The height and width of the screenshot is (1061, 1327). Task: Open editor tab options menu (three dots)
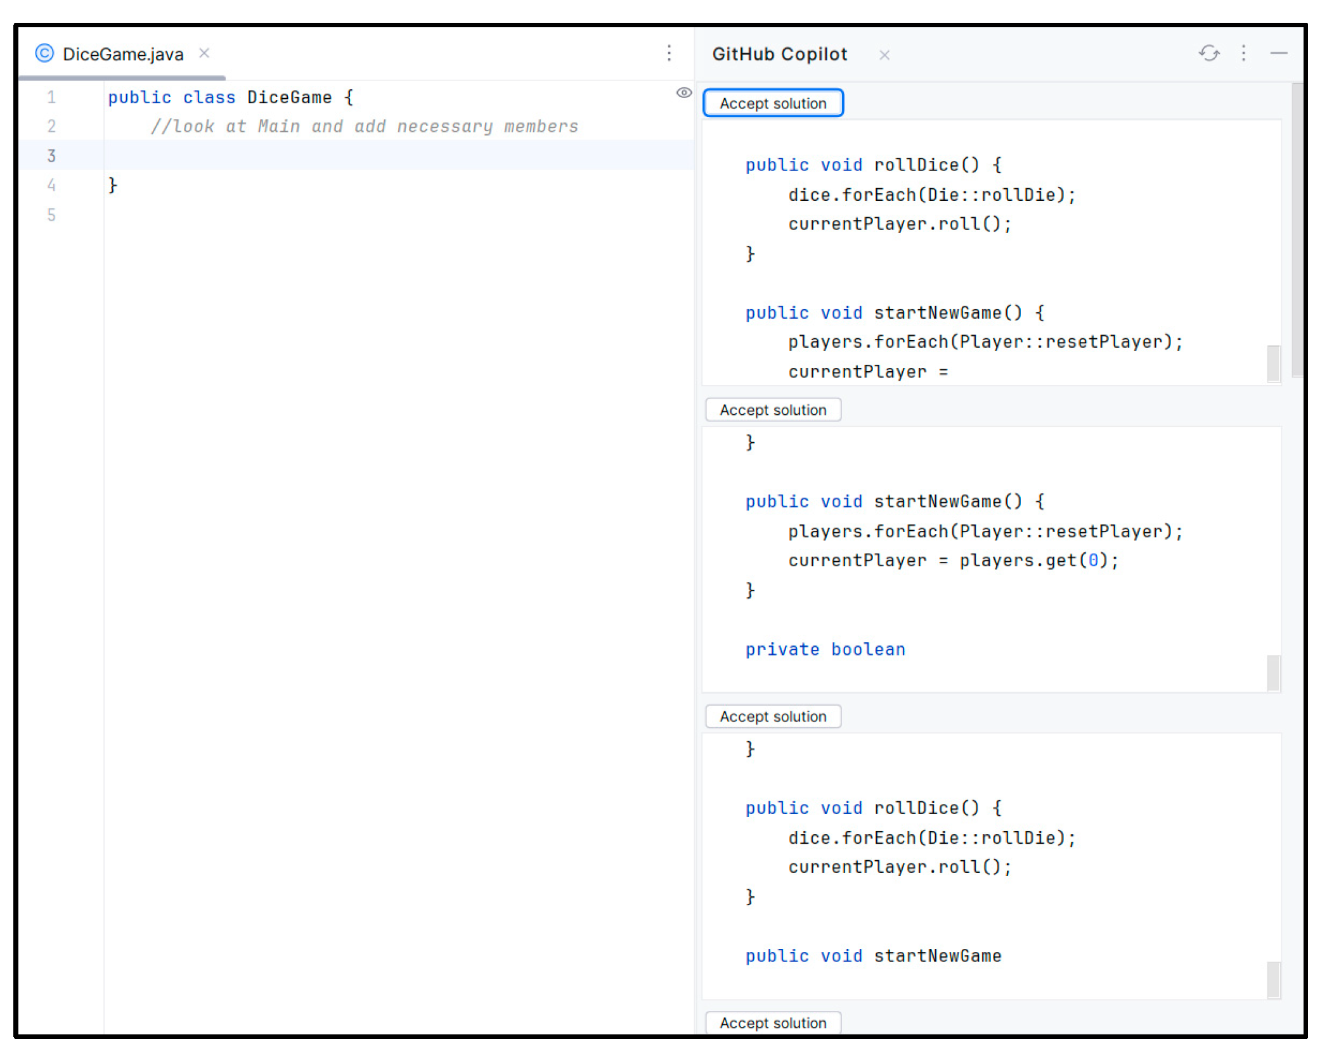click(x=669, y=53)
